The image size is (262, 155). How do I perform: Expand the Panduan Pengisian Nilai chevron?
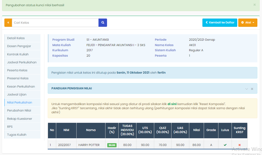247,89
